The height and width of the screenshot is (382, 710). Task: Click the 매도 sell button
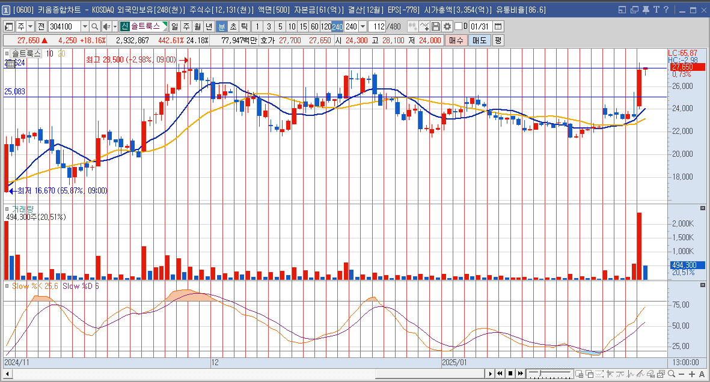click(x=479, y=40)
